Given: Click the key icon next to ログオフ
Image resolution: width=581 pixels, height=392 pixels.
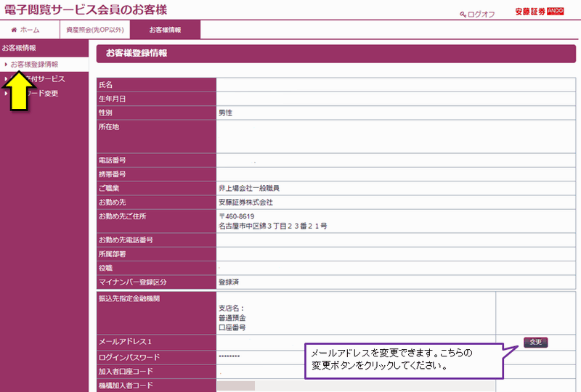Looking at the screenshot, I should tap(463, 15).
